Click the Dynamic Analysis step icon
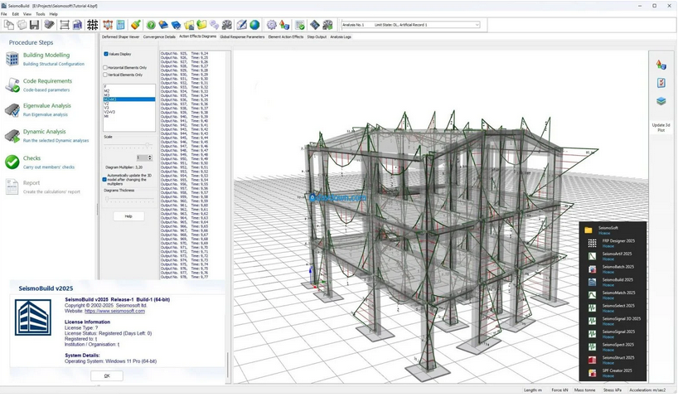 coord(12,136)
